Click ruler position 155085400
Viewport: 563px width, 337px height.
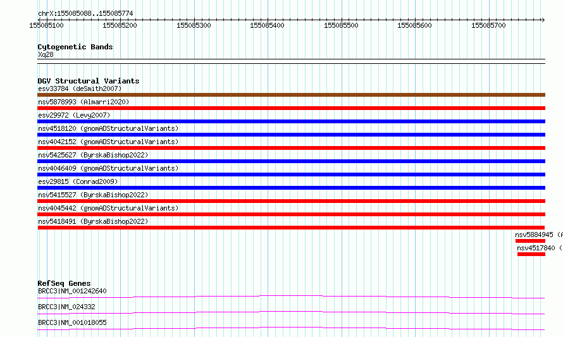(x=267, y=25)
